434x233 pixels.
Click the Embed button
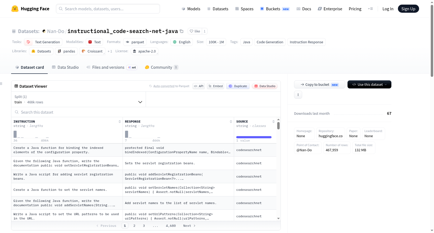click(x=215, y=86)
